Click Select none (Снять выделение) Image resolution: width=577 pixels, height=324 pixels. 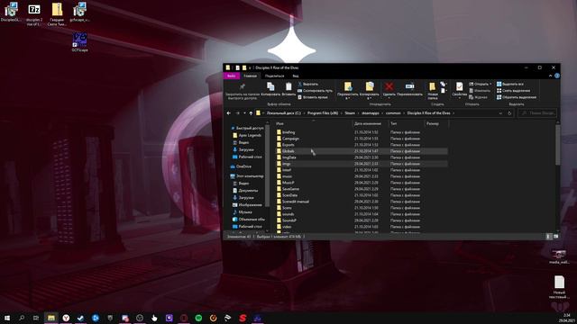point(513,91)
